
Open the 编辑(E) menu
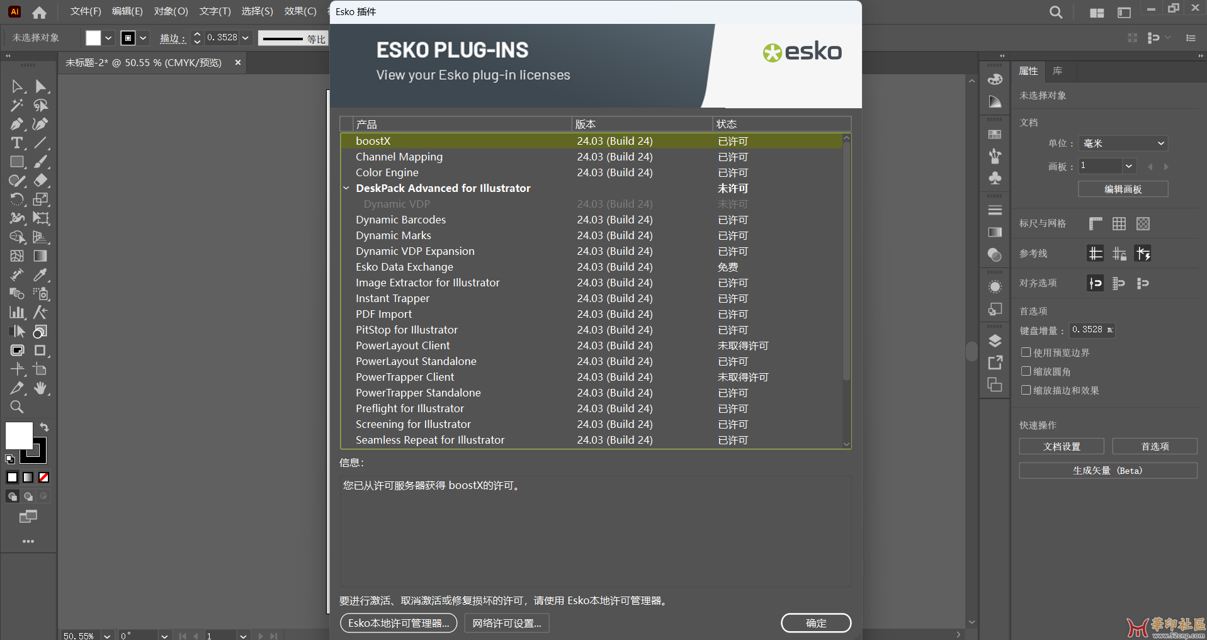click(127, 11)
